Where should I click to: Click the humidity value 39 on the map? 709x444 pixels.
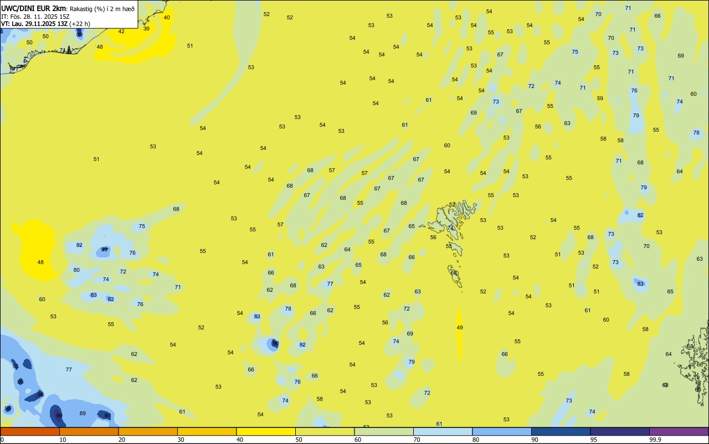[x=146, y=28]
